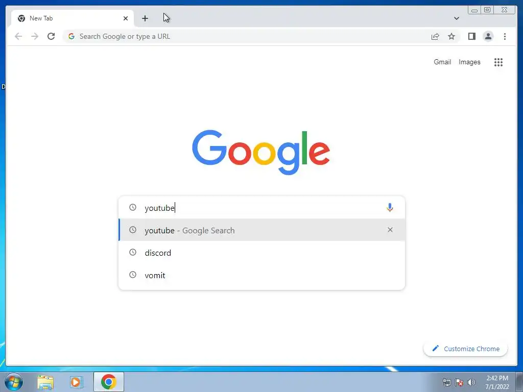
Task: Open the Chrome three-dot menu
Action: pos(505,36)
